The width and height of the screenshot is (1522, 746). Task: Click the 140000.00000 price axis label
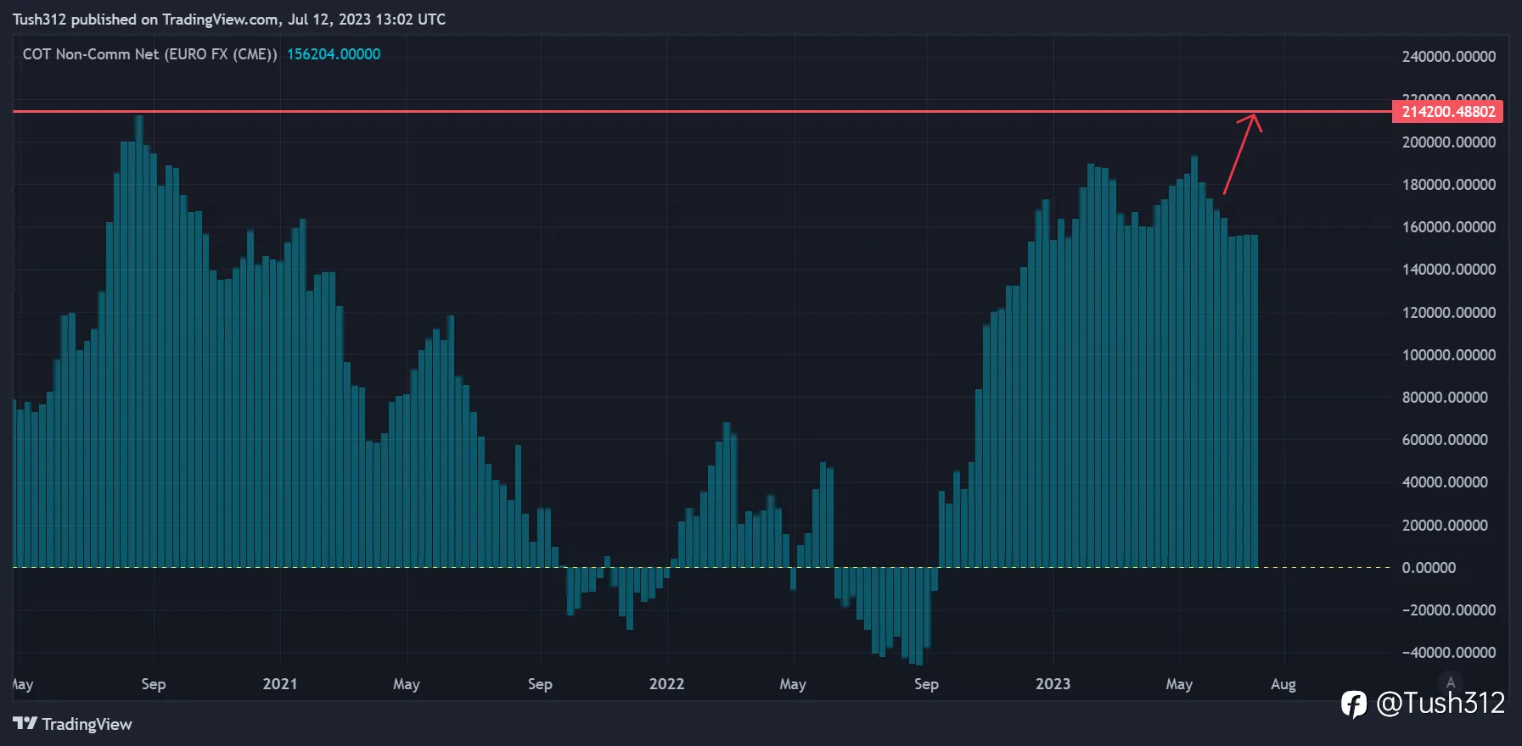(1449, 270)
